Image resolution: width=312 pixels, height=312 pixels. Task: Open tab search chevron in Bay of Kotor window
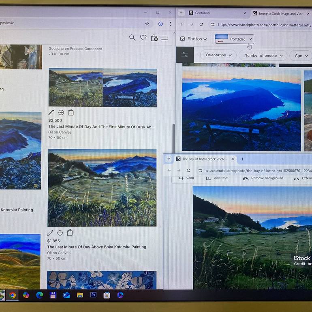click(x=169, y=159)
